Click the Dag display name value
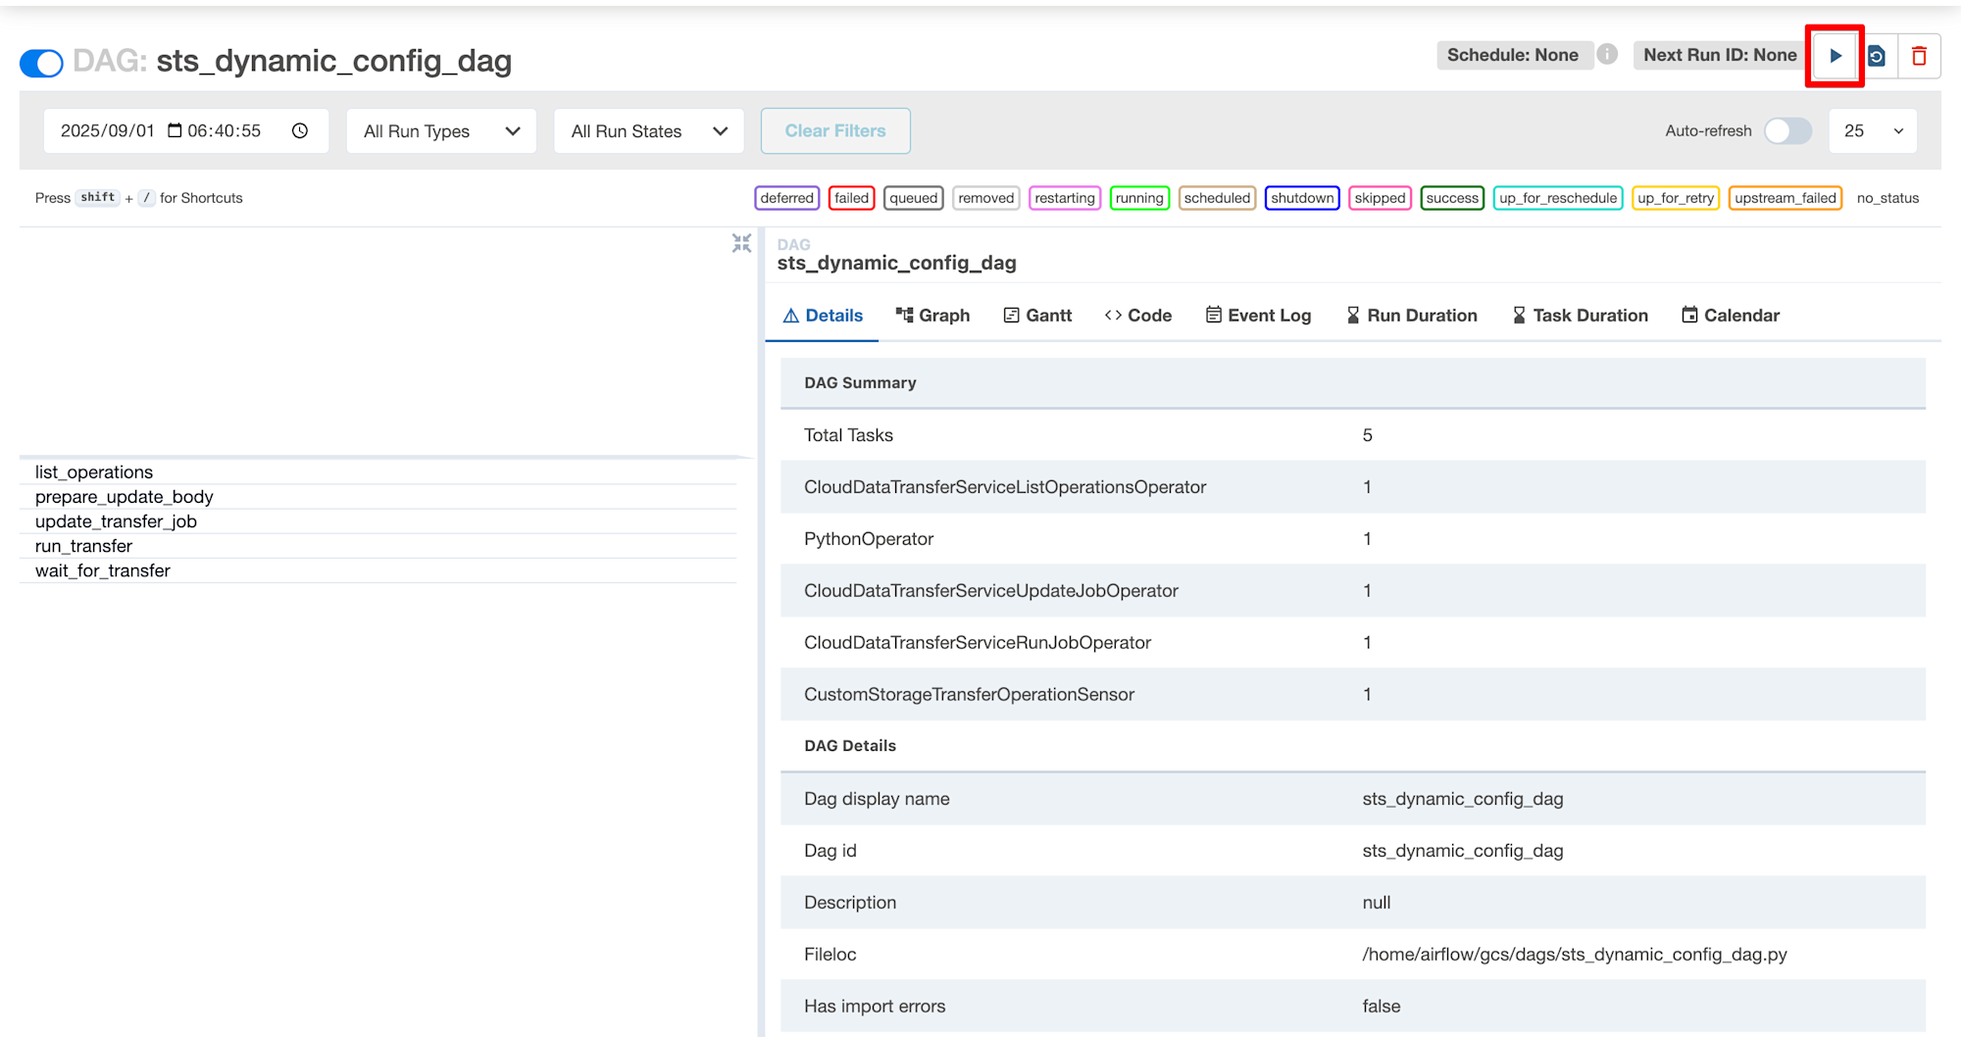 pyautogui.click(x=1463, y=799)
